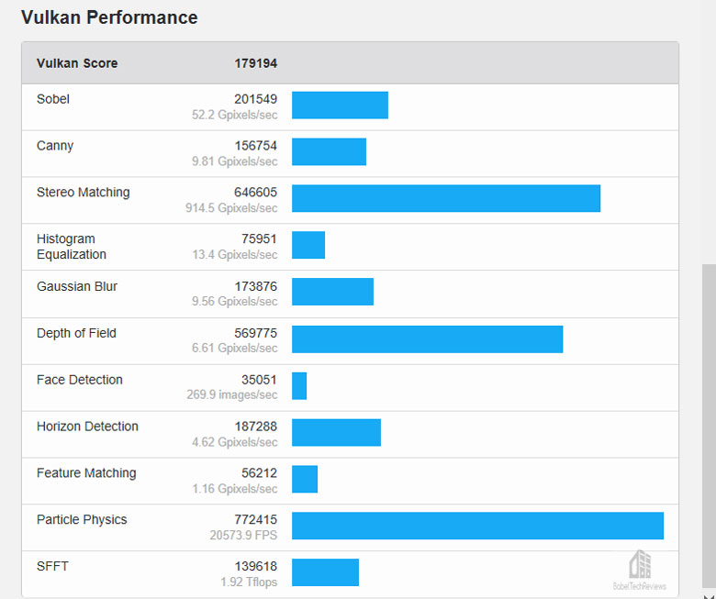
Task: Click the Particle Physics blue bar
Action: point(477,526)
